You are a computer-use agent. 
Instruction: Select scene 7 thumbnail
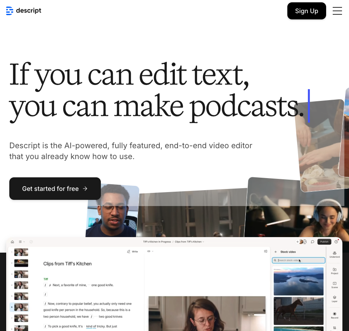click(21, 318)
